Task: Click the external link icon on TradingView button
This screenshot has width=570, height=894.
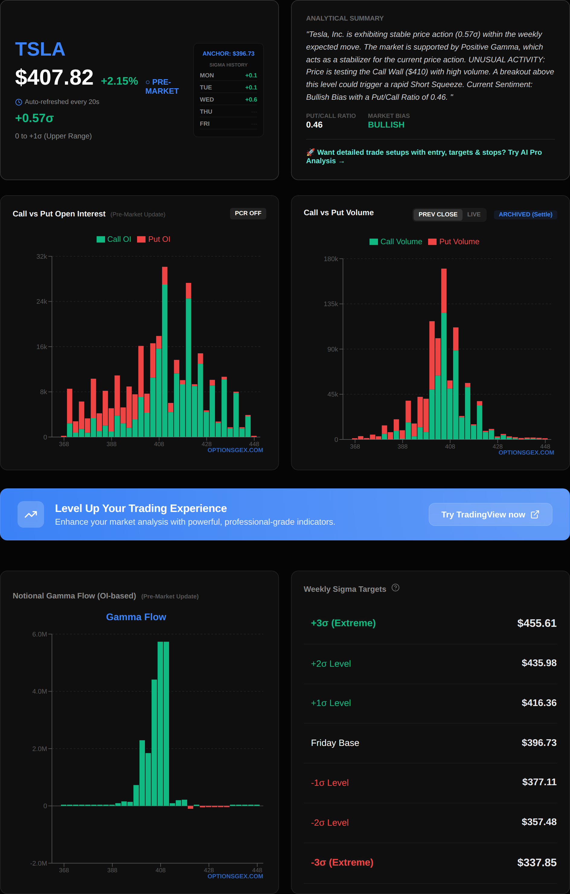Action: coord(535,514)
